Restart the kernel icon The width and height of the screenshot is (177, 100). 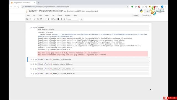[61, 19]
